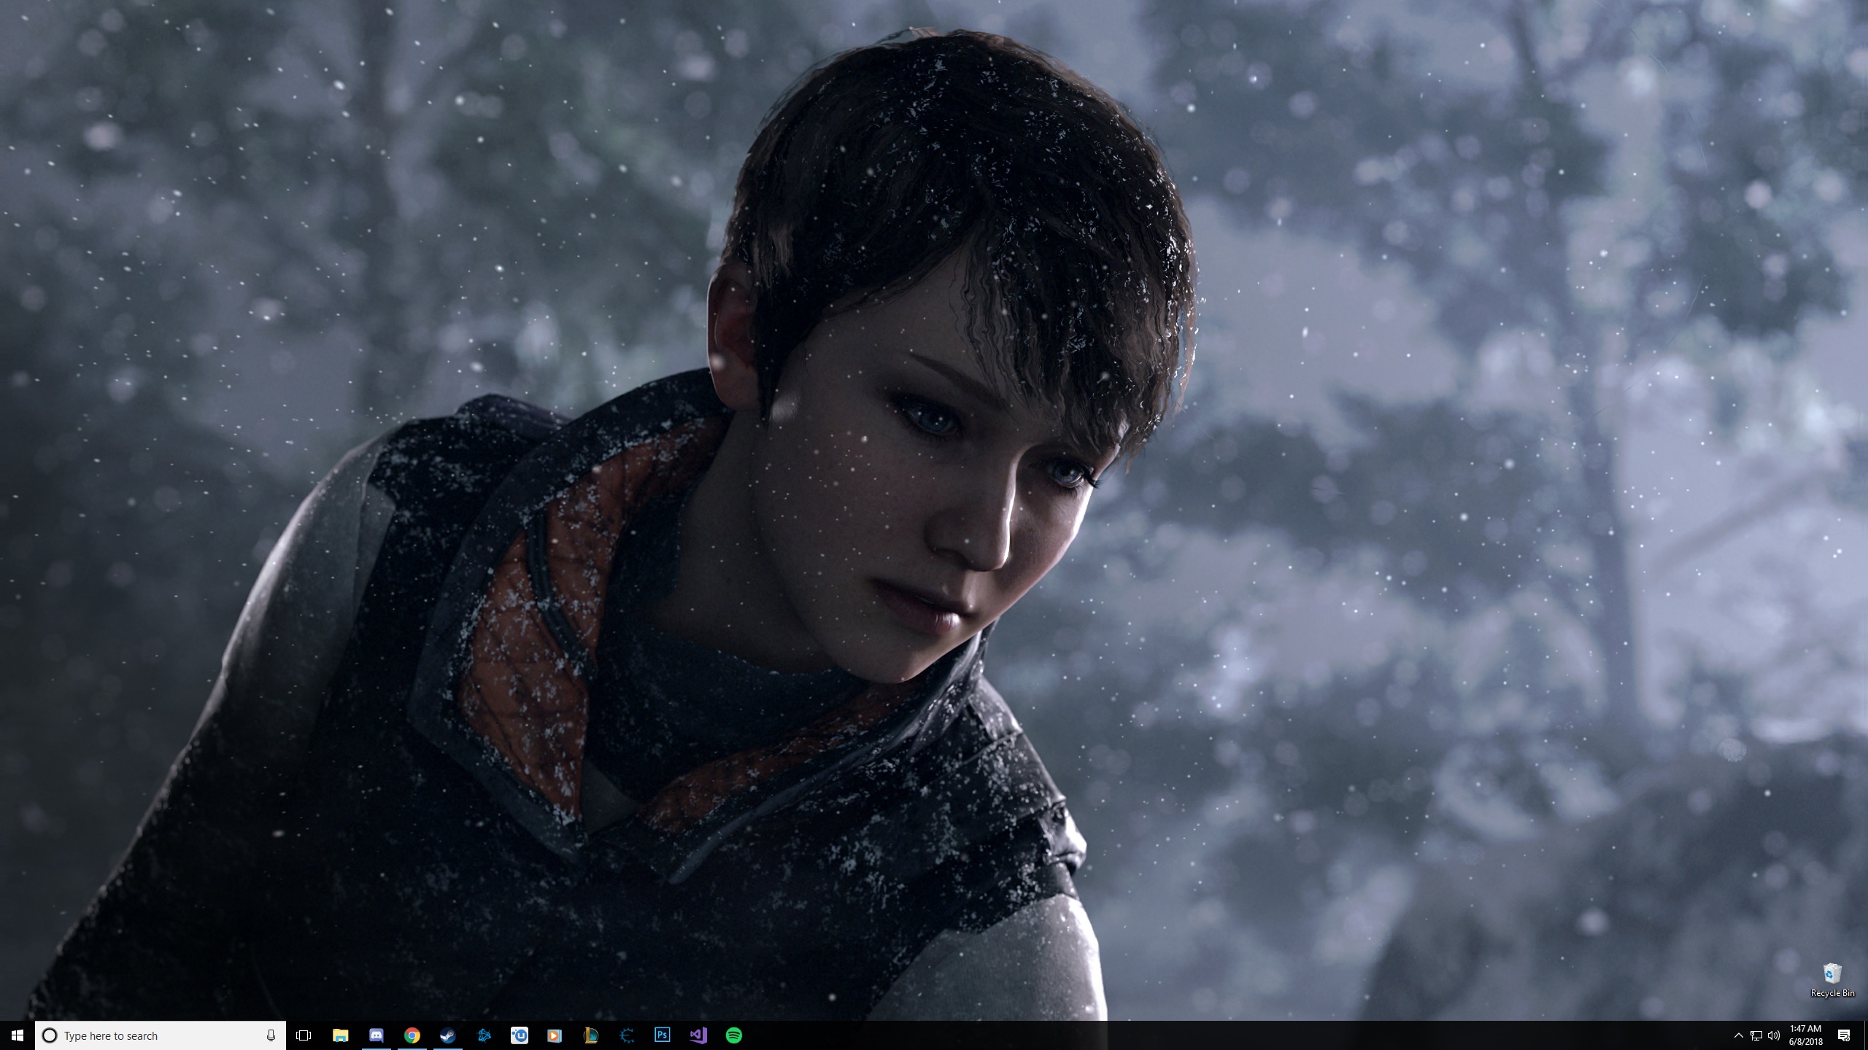Launch Adobe Photoshop from the taskbar
This screenshot has height=1050, width=1868.
coord(662,1035)
